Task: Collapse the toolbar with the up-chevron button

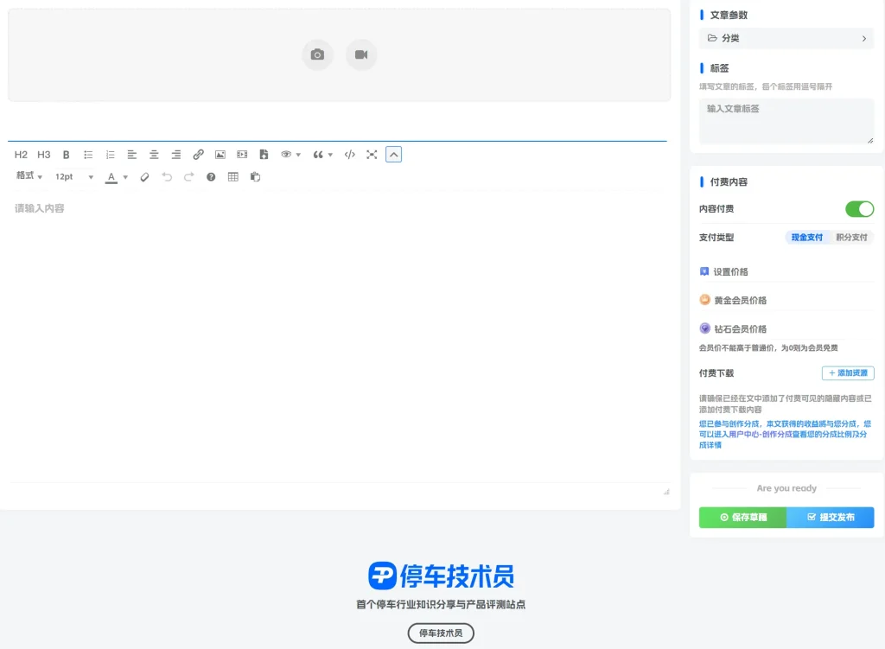Action: 393,155
